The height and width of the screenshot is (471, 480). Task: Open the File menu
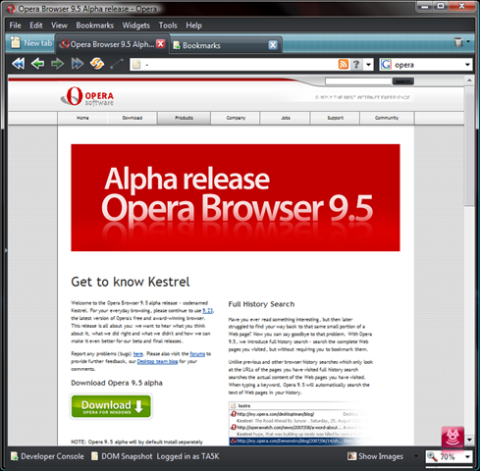(16, 26)
